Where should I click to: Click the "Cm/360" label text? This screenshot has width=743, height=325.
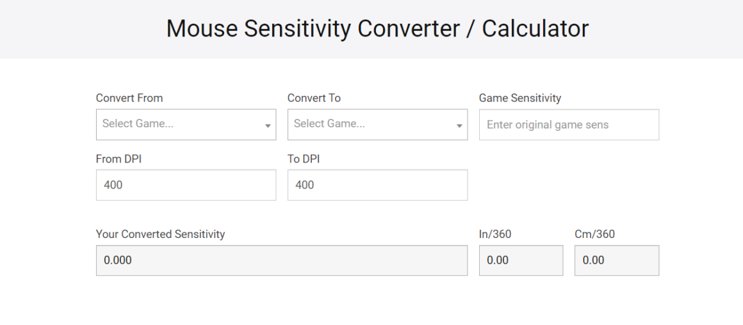594,234
